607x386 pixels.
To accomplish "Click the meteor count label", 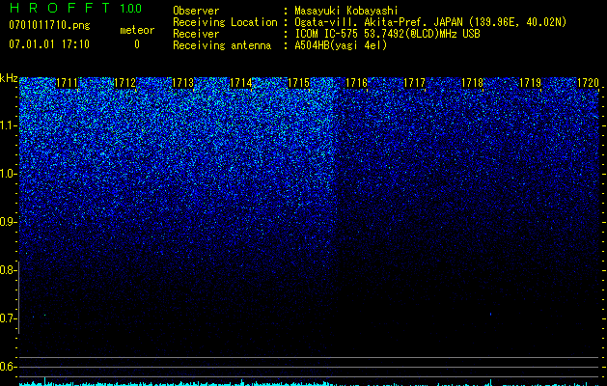I will [x=137, y=30].
